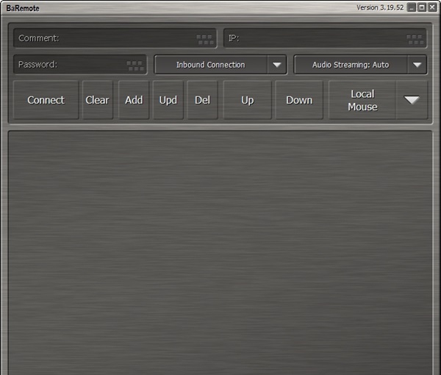Image resolution: width=441 pixels, height=375 pixels.
Task: Click the Local Mouse button
Action: [x=362, y=100]
